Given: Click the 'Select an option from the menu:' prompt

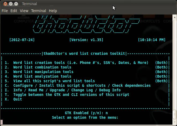Looking at the screenshot, I should 85,117.
